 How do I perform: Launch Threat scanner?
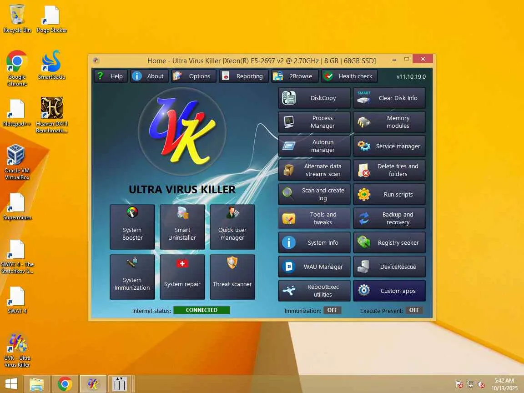click(232, 277)
